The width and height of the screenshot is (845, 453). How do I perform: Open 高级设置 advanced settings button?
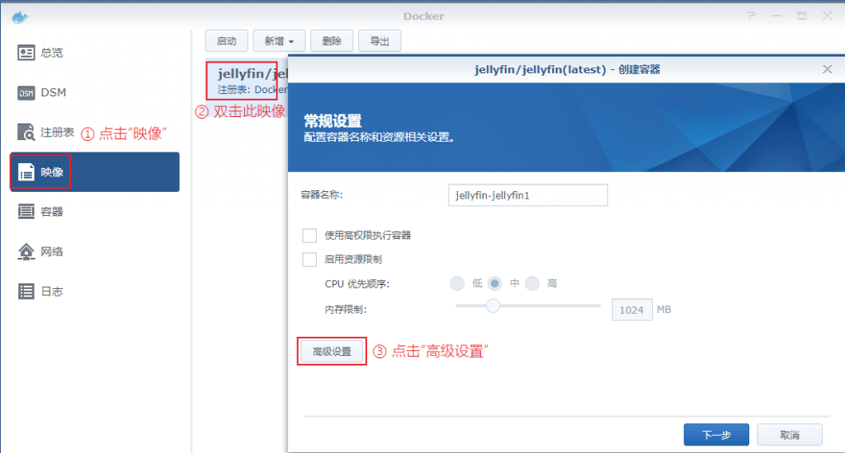coord(332,352)
